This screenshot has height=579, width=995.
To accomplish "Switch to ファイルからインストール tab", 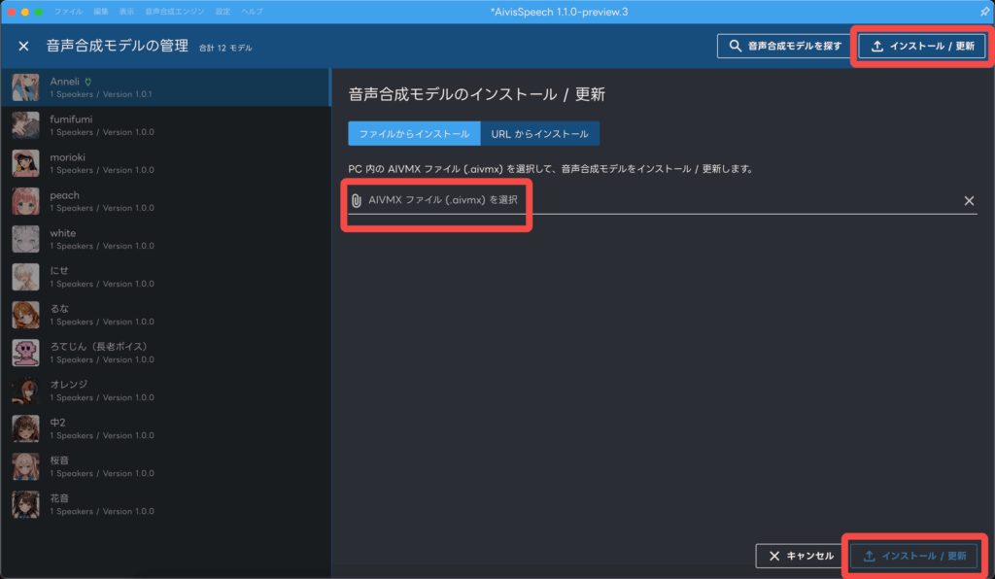I will [414, 134].
